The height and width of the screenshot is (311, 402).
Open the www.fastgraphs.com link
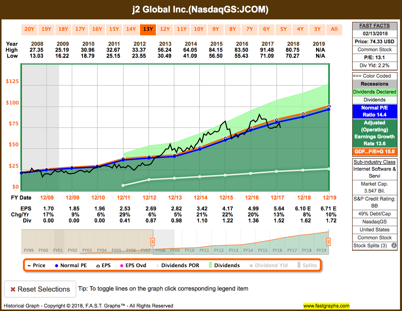pos(326,306)
